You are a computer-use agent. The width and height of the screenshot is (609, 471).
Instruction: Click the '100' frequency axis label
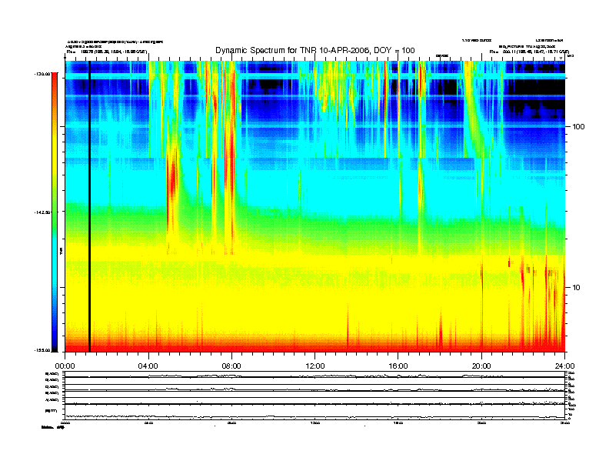578,127
